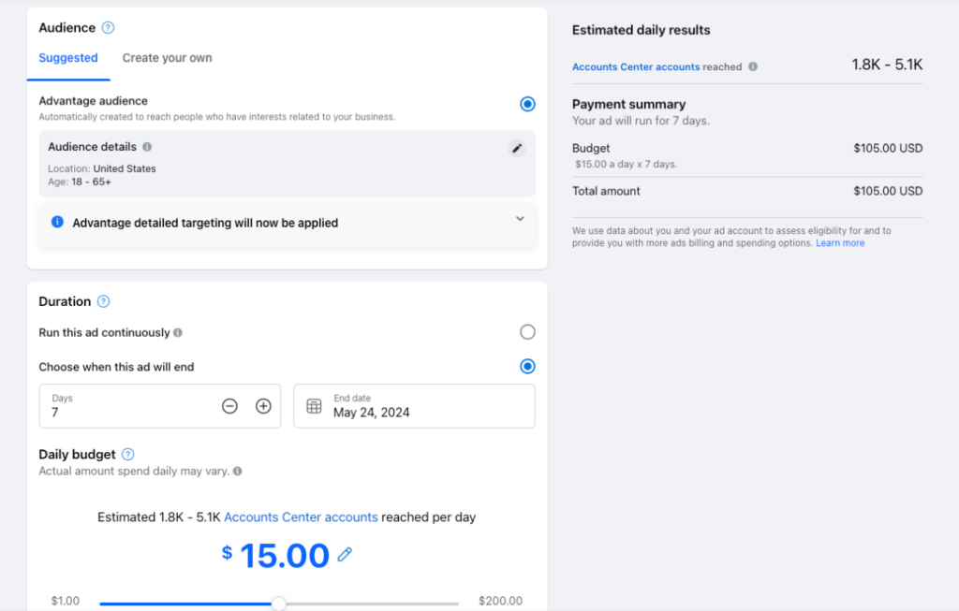Expand the Advantage detailed targeting notice chevron
The image size is (959, 611).
click(x=520, y=219)
